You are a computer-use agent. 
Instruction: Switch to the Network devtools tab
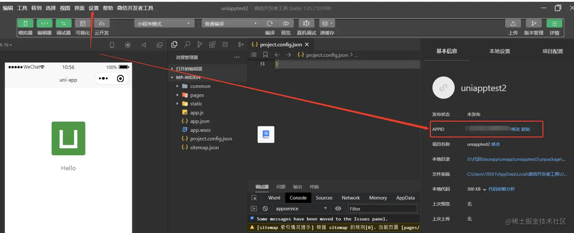(x=351, y=198)
